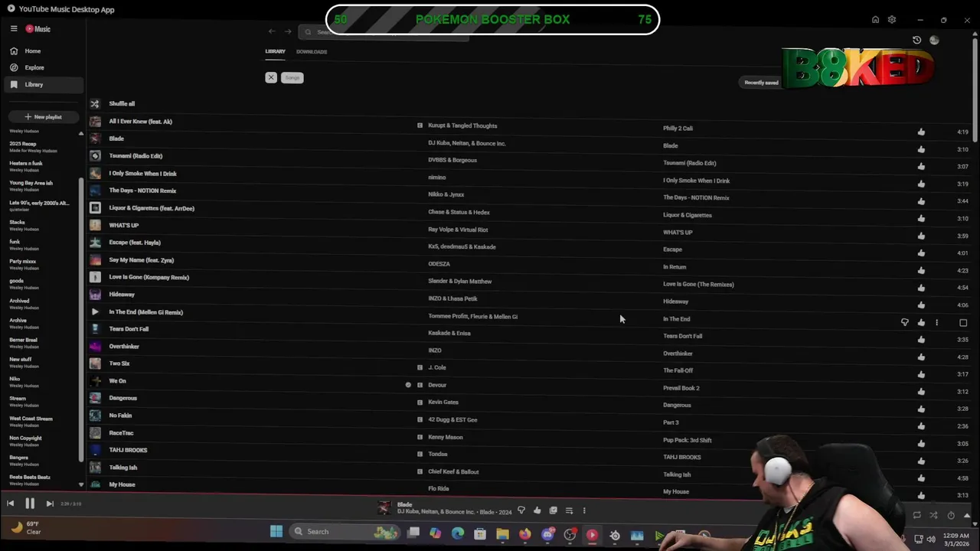Click artist name Kaskade & Enisa
This screenshot has width=980, height=551.
pyautogui.click(x=449, y=333)
